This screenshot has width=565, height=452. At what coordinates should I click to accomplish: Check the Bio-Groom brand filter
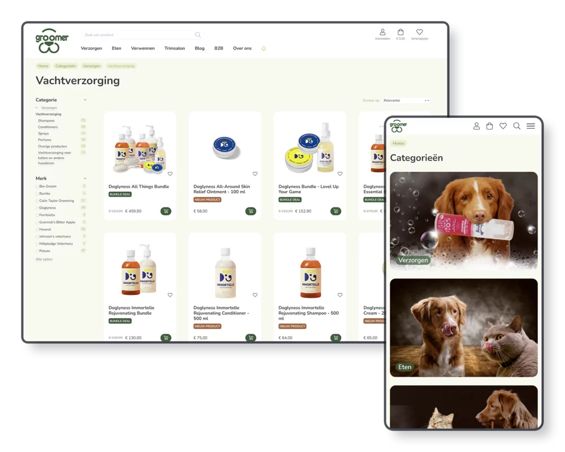(x=37, y=186)
